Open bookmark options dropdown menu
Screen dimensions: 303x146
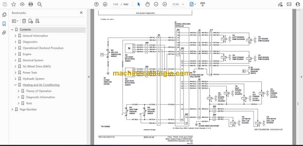[15, 21]
